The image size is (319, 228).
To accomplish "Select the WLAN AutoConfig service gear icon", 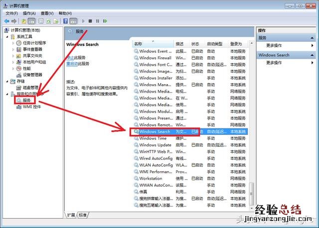I will point(136,165).
